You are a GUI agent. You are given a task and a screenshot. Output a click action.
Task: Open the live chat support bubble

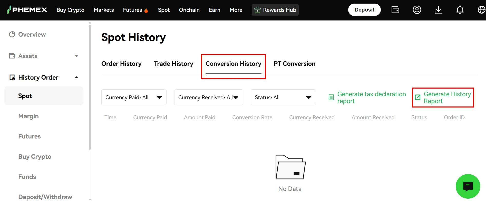click(468, 186)
